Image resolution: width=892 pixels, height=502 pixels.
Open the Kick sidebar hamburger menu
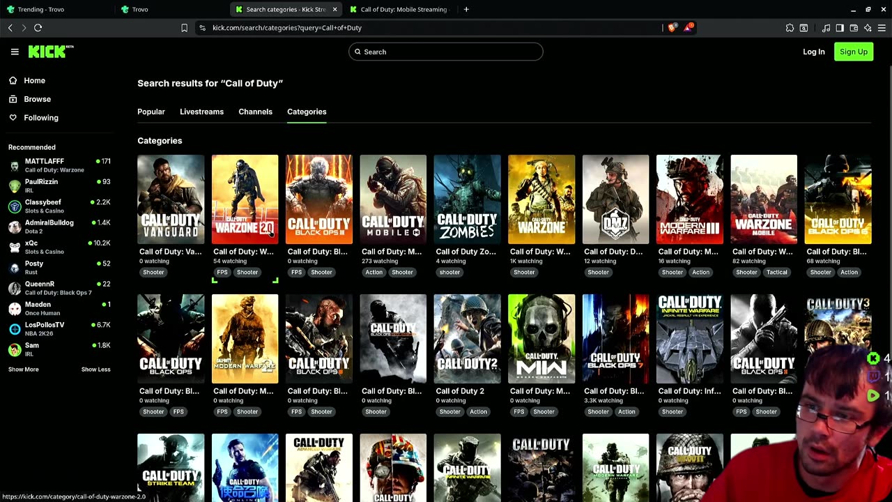pyautogui.click(x=15, y=52)
